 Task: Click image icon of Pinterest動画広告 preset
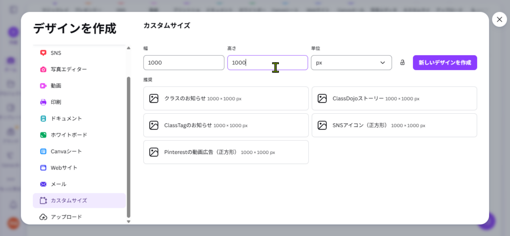[153, 152]
